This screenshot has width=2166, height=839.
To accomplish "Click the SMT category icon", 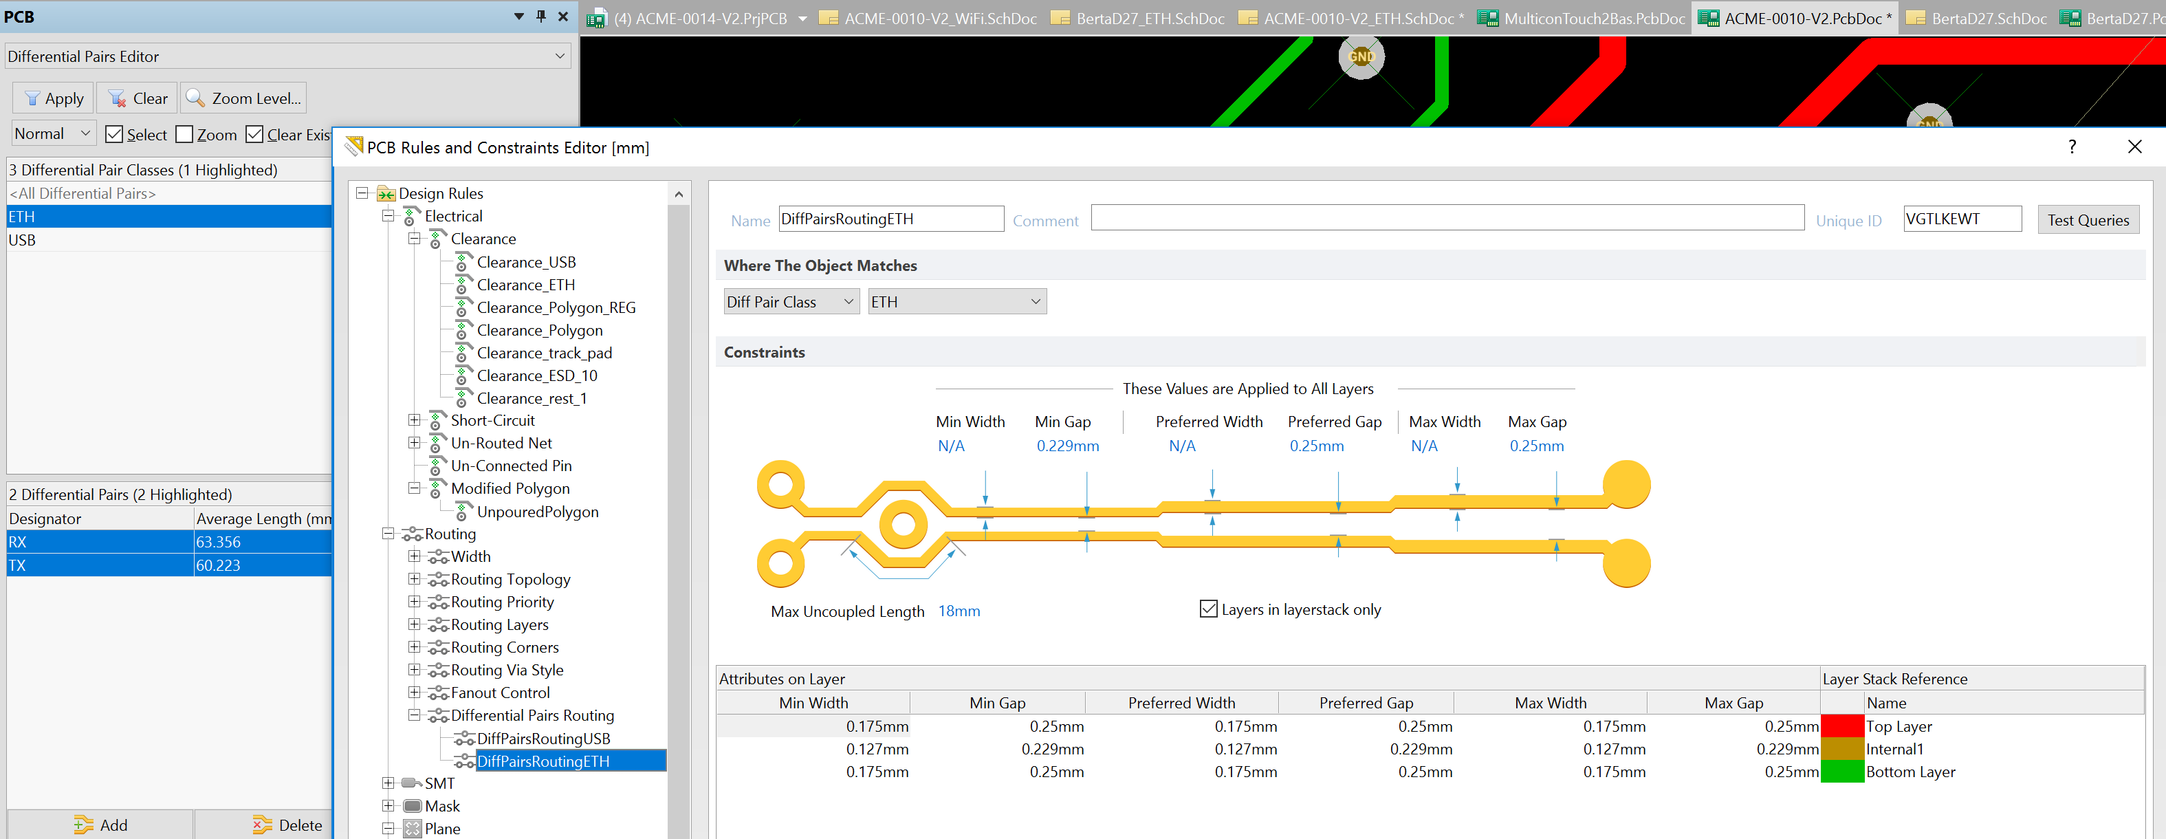I will click(x=412, y=783).
